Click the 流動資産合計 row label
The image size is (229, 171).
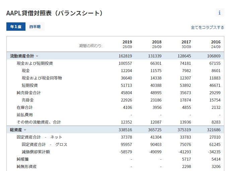(22, 56)
